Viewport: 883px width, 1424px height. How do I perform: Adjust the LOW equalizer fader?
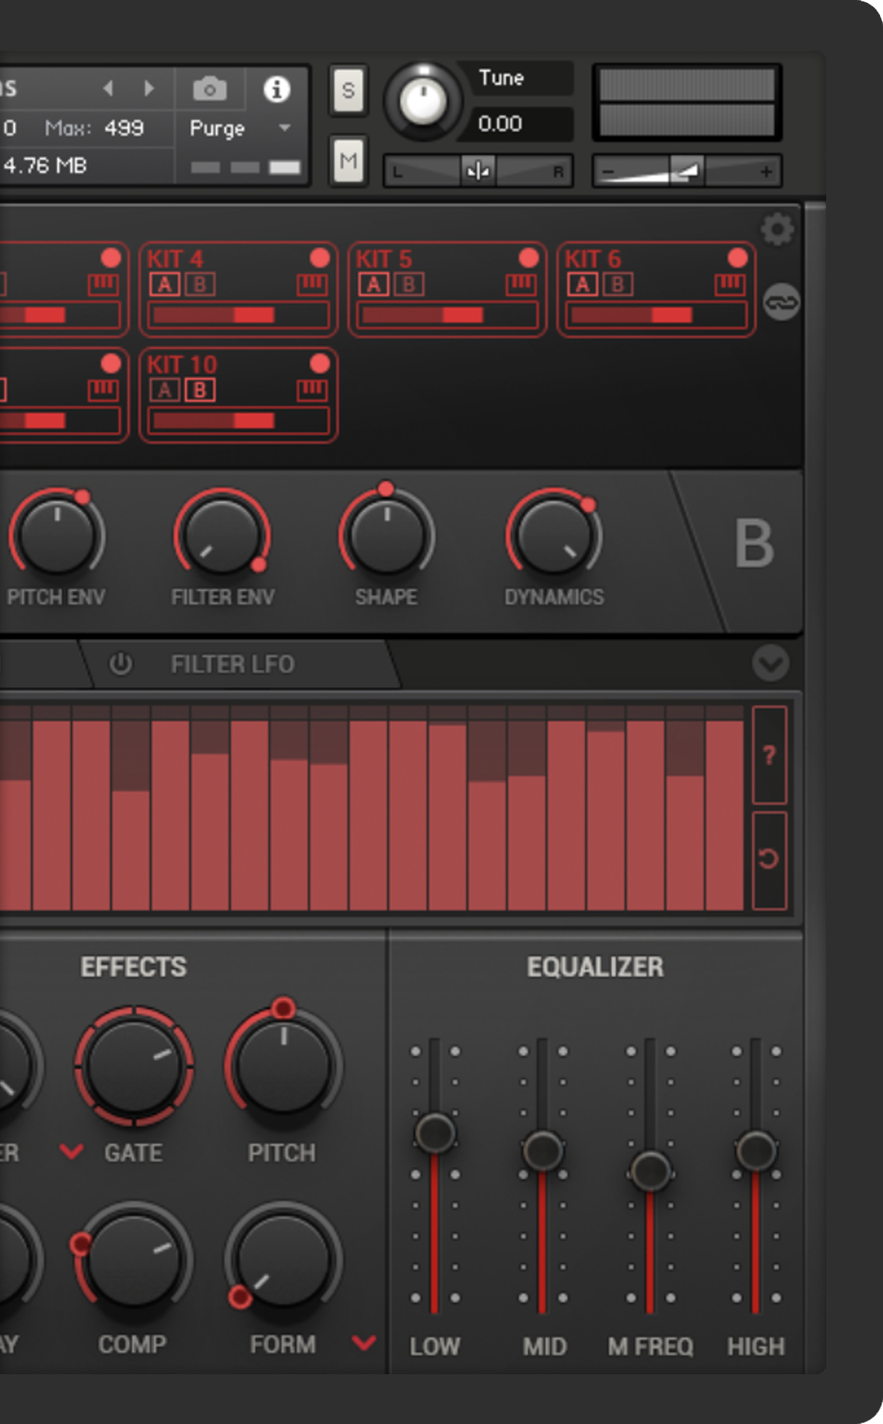434,1133
